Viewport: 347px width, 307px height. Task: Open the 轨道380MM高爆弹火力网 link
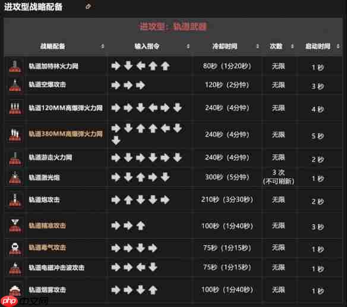point(66,134)
